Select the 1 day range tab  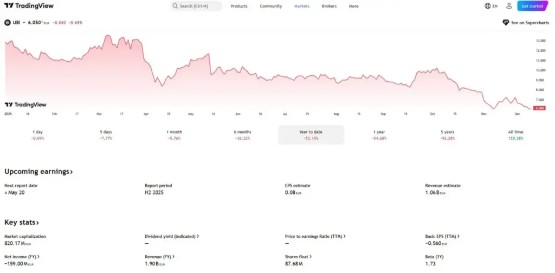click(37, 135)
